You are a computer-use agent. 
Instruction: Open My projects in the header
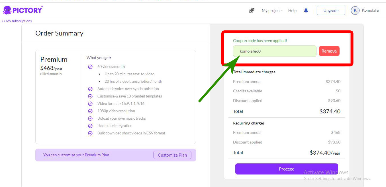(x=272, y=11)
